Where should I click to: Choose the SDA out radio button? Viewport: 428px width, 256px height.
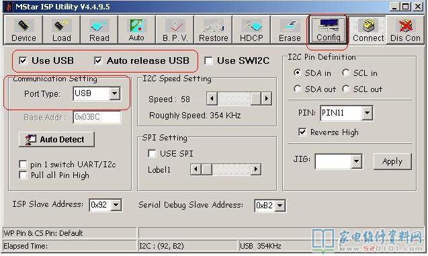pyautogui.click(x=298, y=89)
